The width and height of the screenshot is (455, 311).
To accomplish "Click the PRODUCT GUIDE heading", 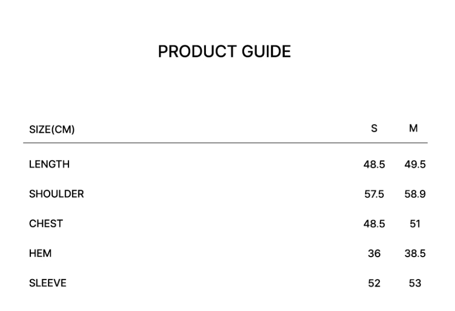I will 225,52.
